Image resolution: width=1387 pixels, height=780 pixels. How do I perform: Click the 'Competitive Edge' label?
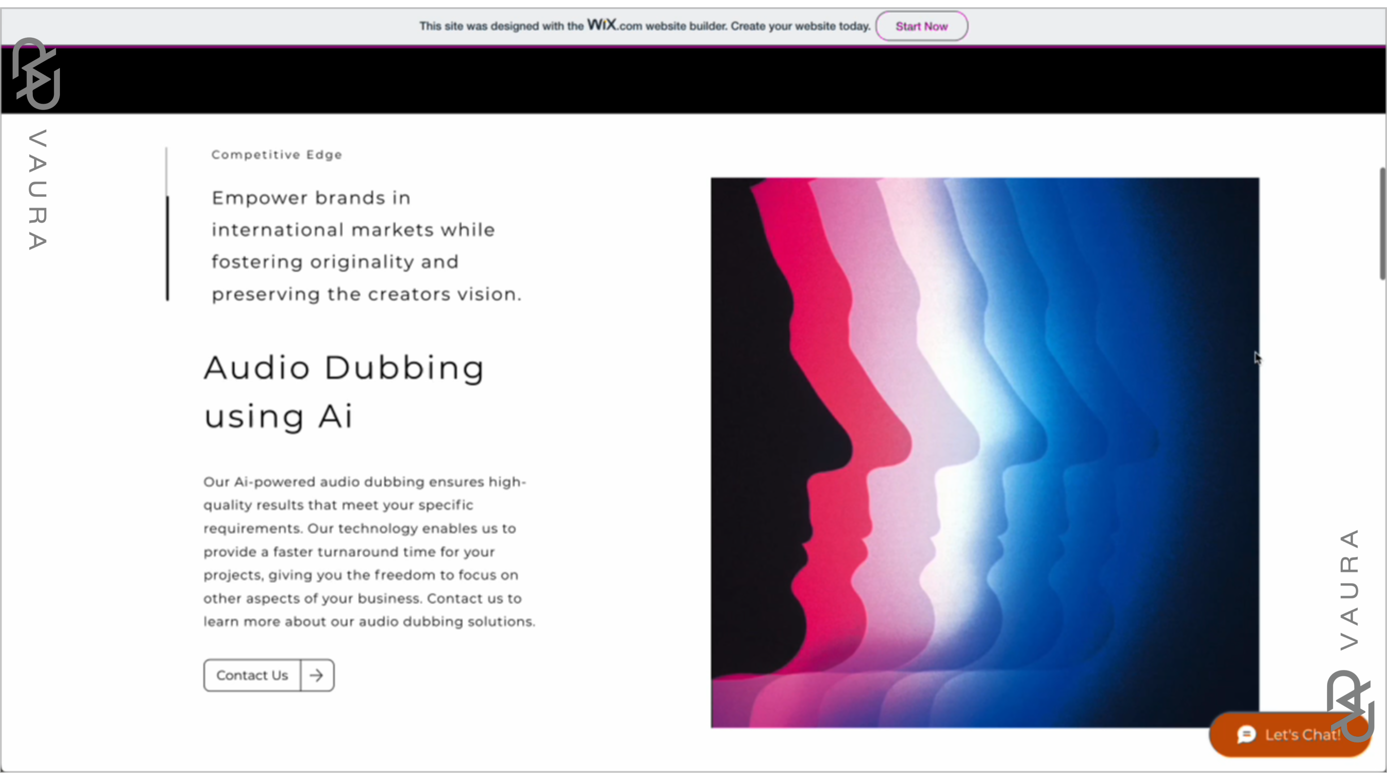pyautogui.click(x=277, y=155)
